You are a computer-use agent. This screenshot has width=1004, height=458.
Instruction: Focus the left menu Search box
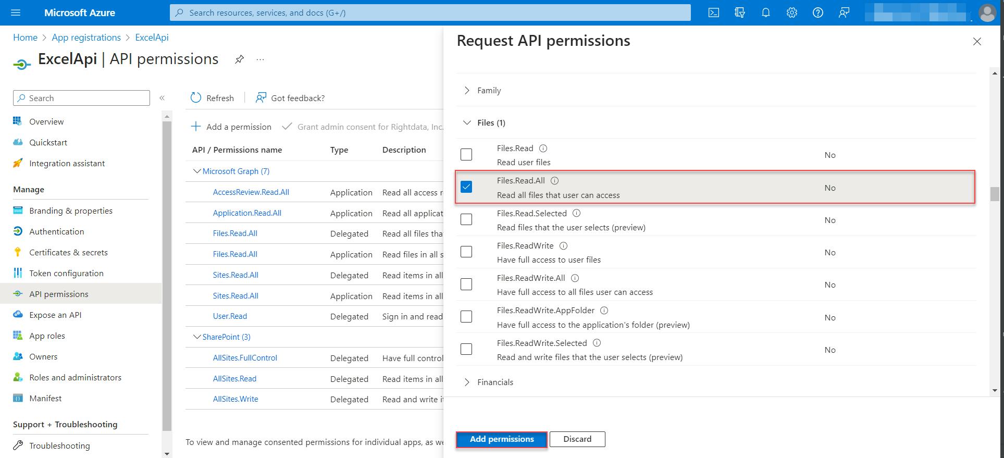(x=81, y=98)
